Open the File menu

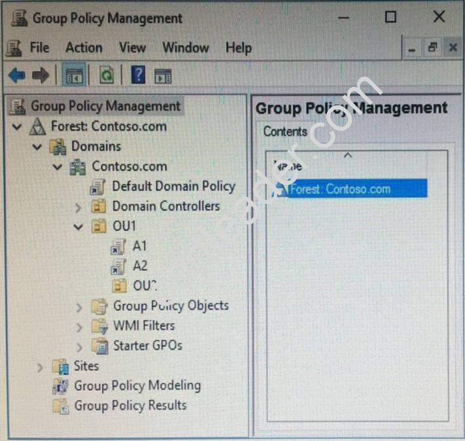pyautogui.click(x=39, y=48)
